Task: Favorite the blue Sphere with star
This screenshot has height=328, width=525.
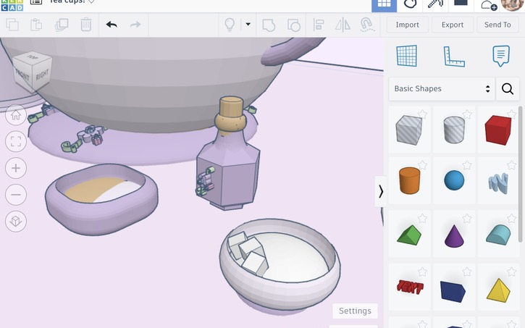Action: [x=467, y=165]
